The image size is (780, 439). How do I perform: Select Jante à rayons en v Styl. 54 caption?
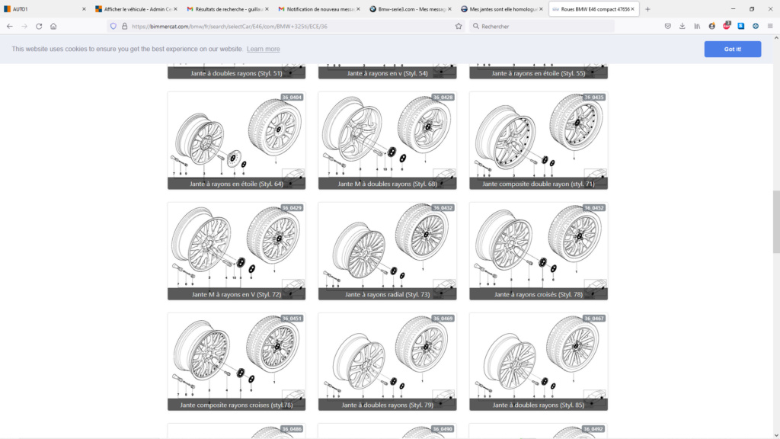coord(388,73)
